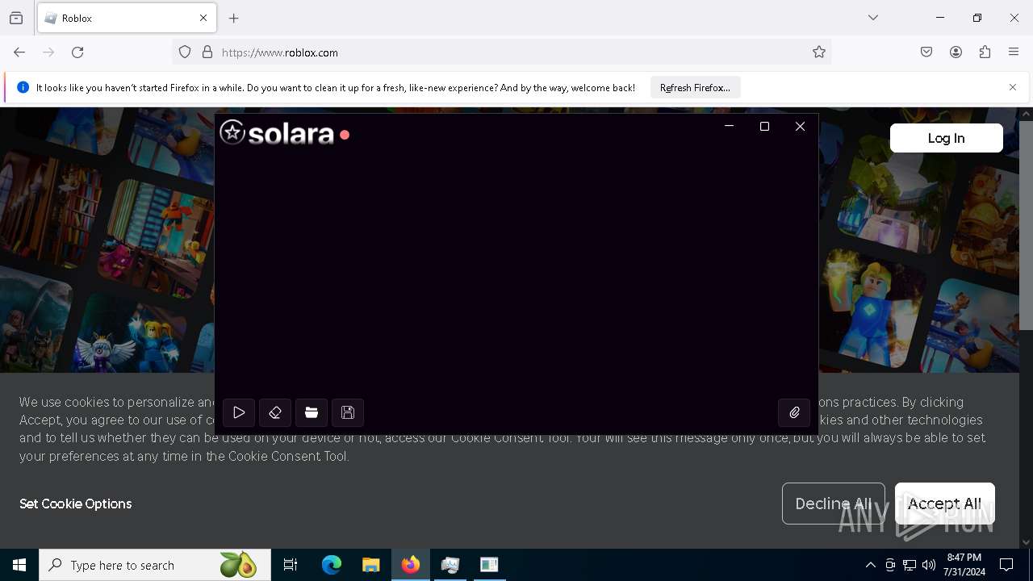Dismiss the Firefox refresh notification bar
1033x581 pixels.
click(x=1013, y=87)
